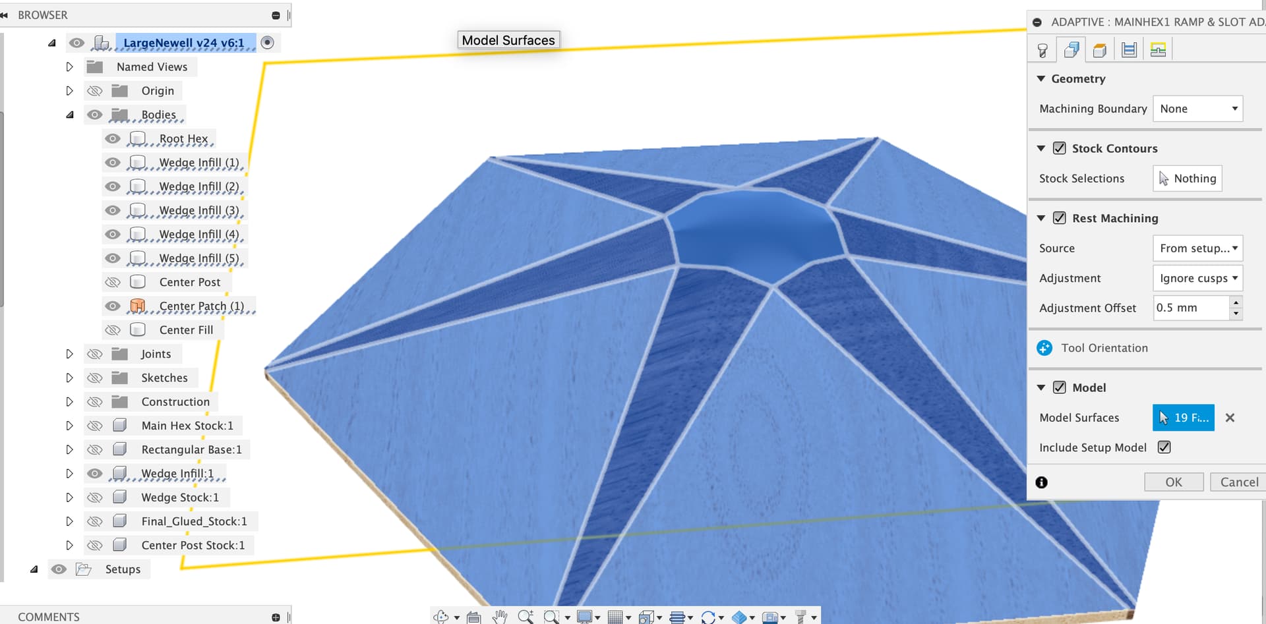Click the orange Center Patch (1) body icon
Image resolution: width=1266 pixels, height=624 pixels.
click(x=138, y=306)
